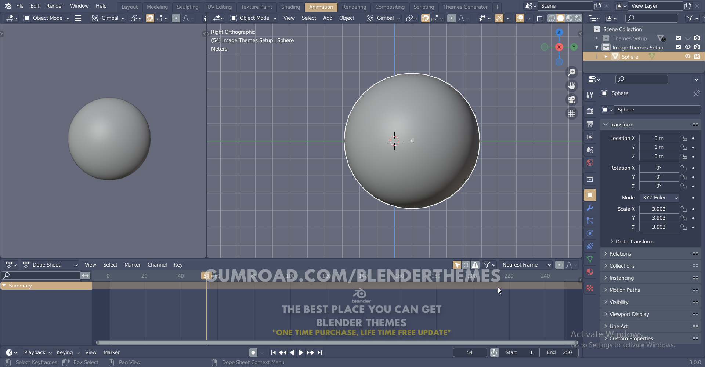The image size is (705, 367).
Task: Switch to the Physics Properties tab
Action: [590, 234]
